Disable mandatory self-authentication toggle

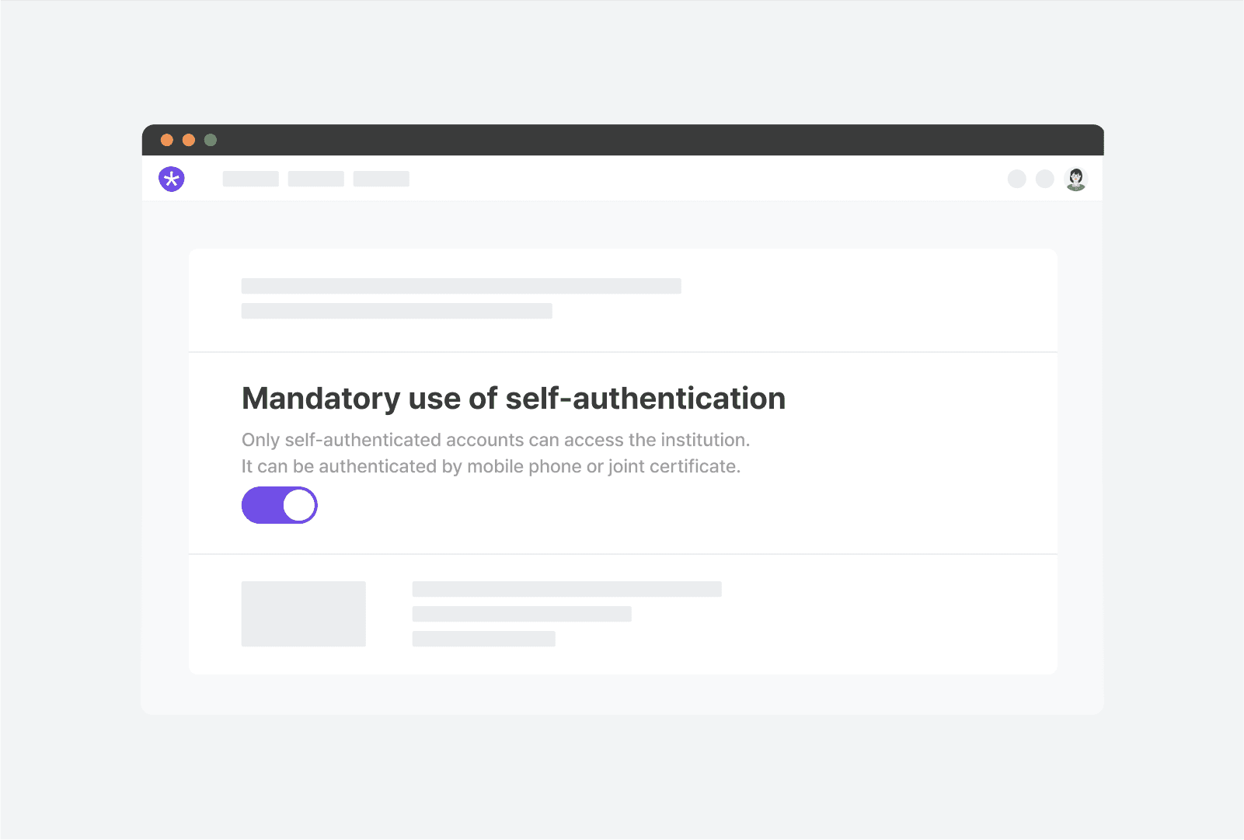(x=280, y=505)
